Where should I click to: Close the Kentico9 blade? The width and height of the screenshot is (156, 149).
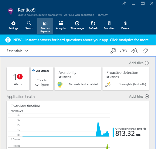click(152, 3)
